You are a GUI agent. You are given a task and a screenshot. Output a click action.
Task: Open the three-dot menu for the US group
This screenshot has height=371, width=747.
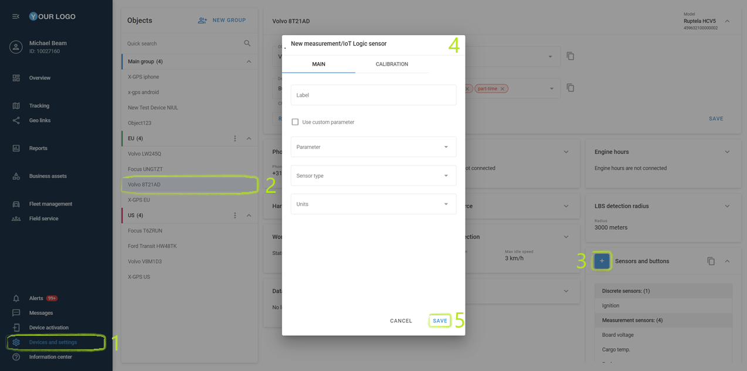tap(235, 215)
